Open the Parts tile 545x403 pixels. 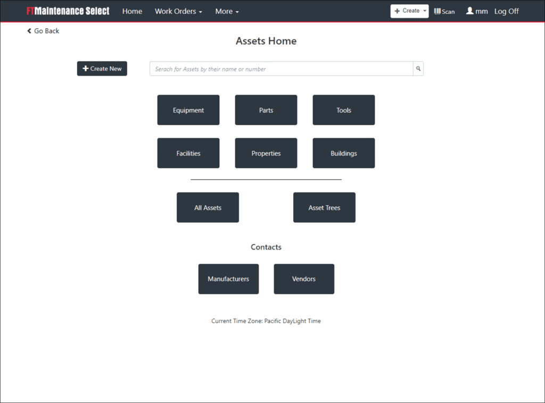pos(266,110)
